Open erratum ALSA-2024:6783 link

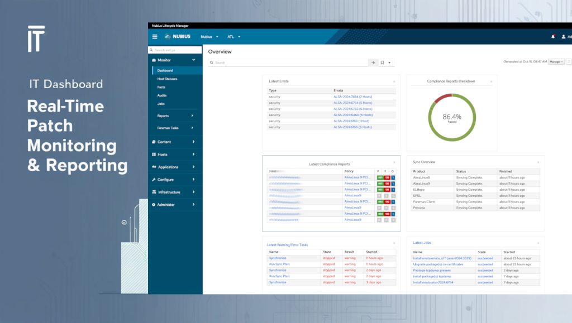(353, 109)
